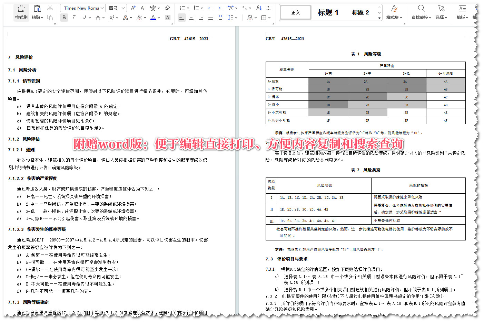Clear formatting with the eraser icon
This screenshot has height=323, width=484.
167,8
